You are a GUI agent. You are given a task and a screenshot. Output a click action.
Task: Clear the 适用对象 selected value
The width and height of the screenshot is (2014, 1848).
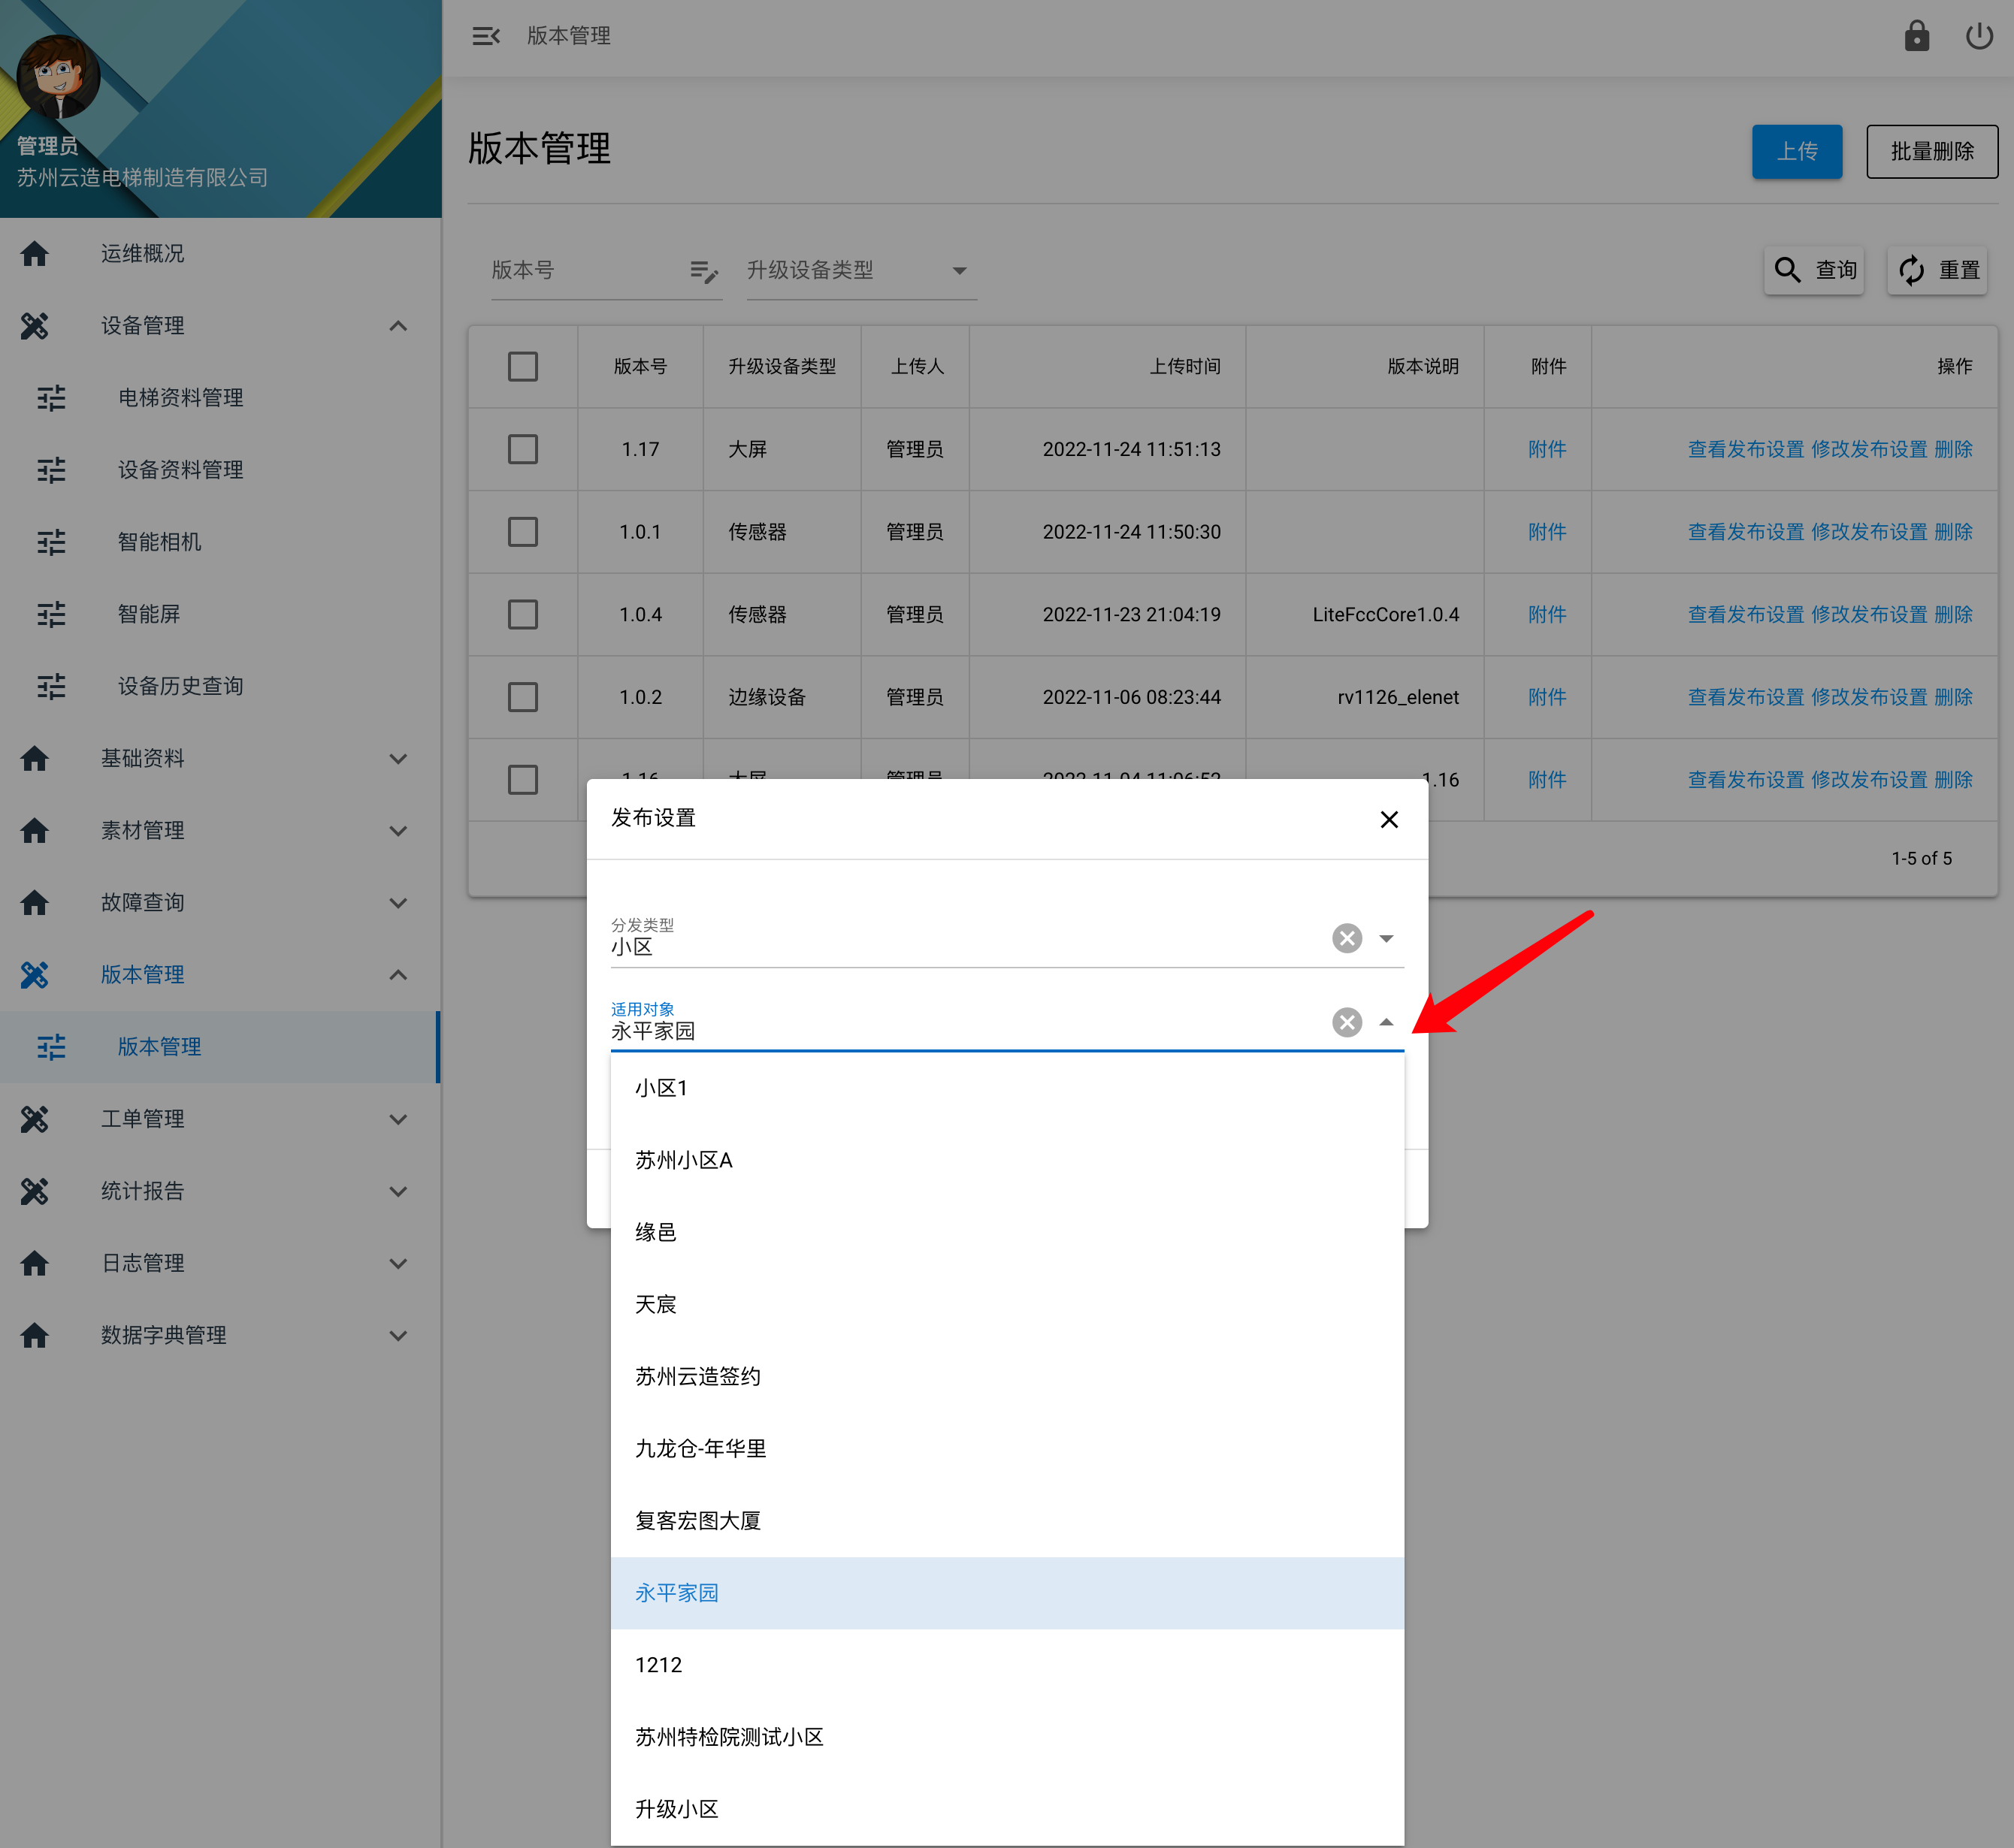pyautogui.click(x=1347, y=1022)
